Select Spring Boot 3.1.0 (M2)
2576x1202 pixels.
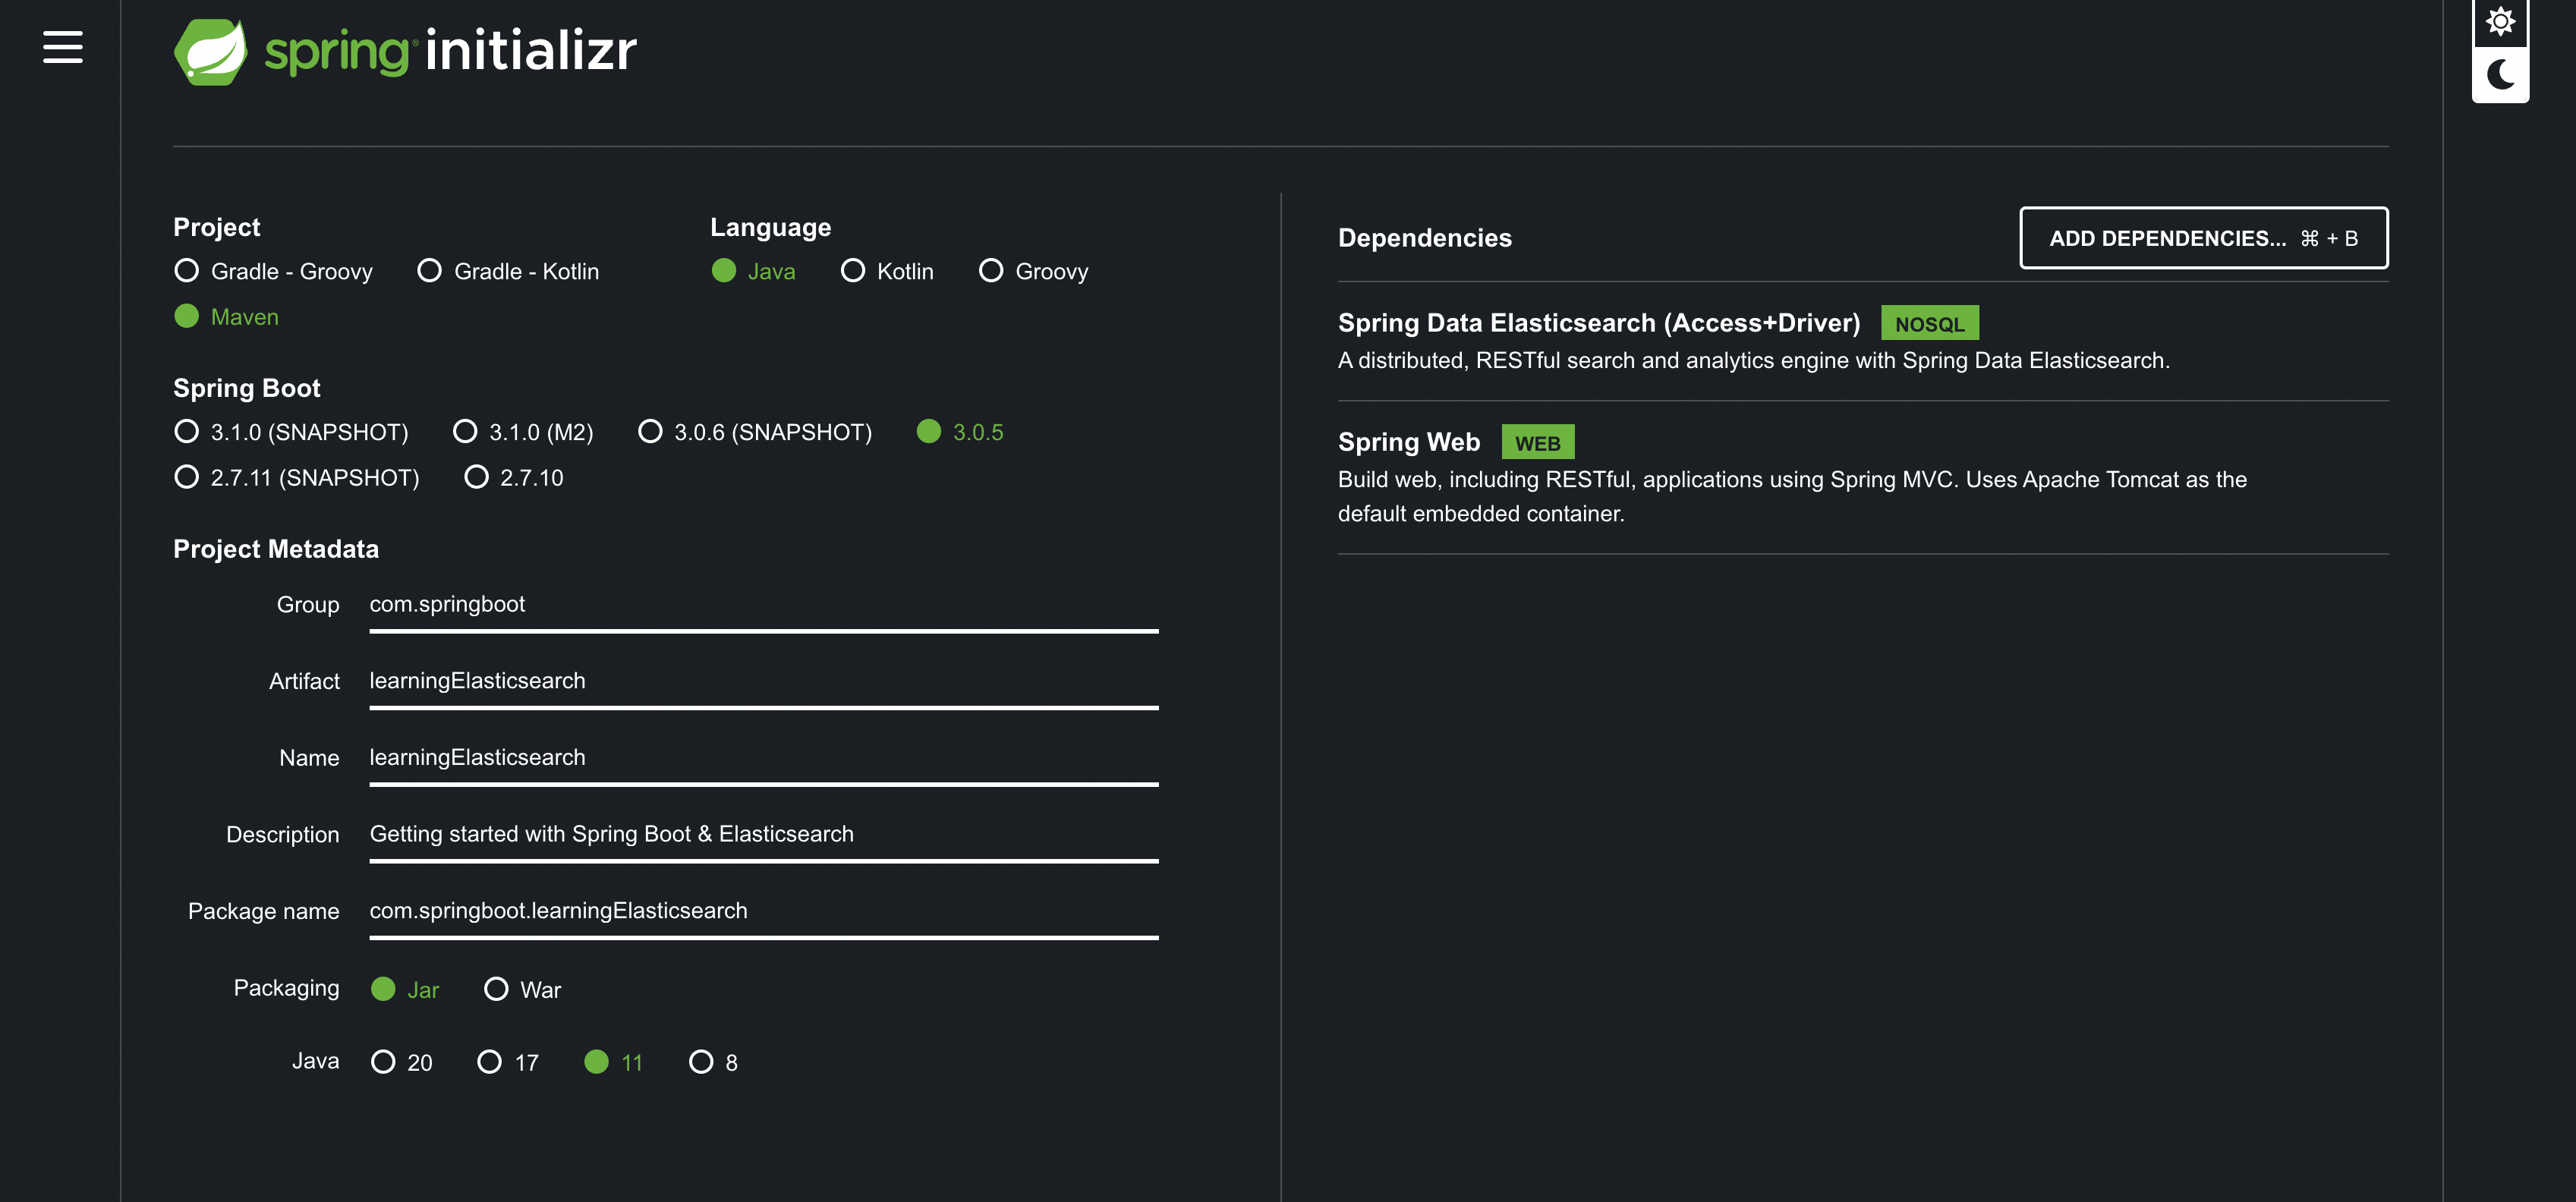click(x=465, y=432)
